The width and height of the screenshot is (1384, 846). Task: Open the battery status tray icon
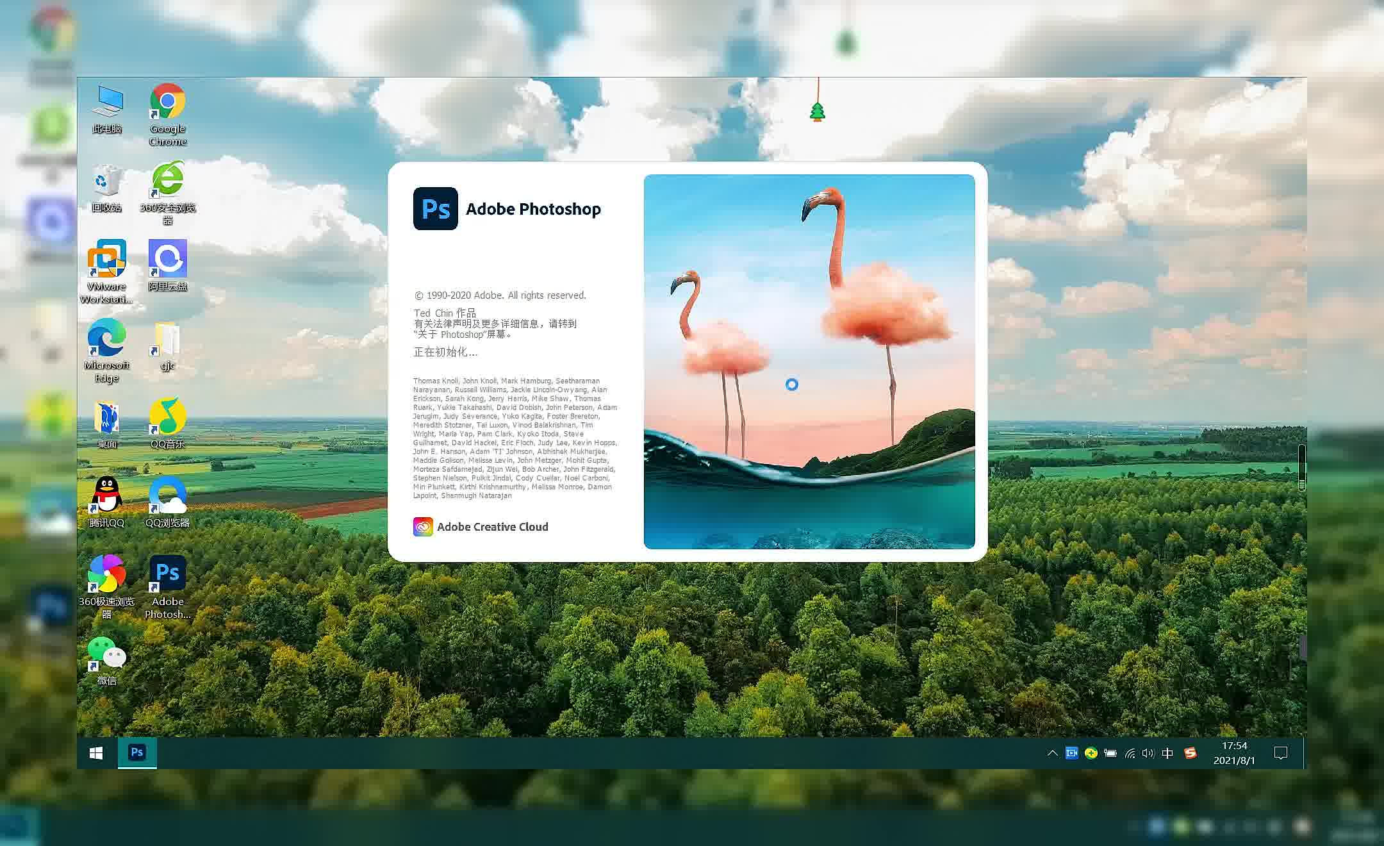click(1110, 753)
